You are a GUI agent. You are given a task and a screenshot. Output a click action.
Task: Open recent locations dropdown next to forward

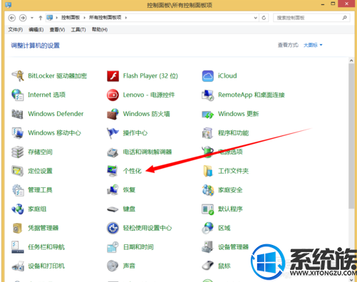pos(32,18)
